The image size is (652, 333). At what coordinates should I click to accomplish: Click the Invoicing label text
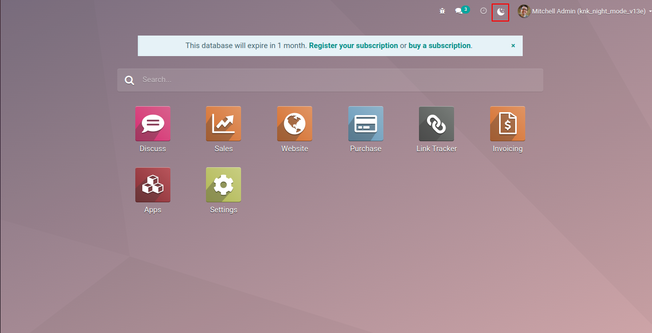pos(508,149)
